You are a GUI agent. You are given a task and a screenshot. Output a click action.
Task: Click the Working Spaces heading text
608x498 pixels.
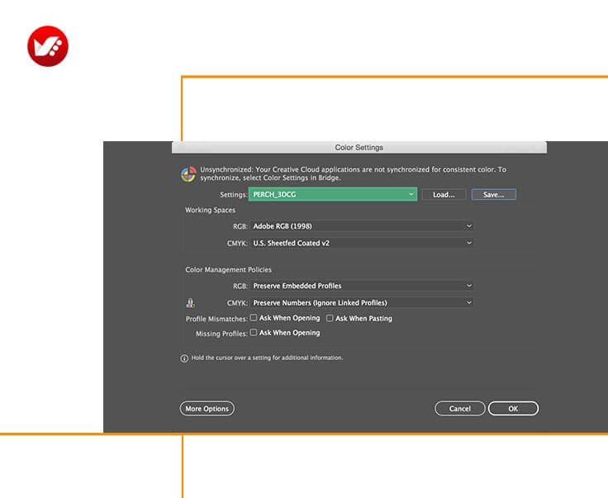[x=210, y=210]
